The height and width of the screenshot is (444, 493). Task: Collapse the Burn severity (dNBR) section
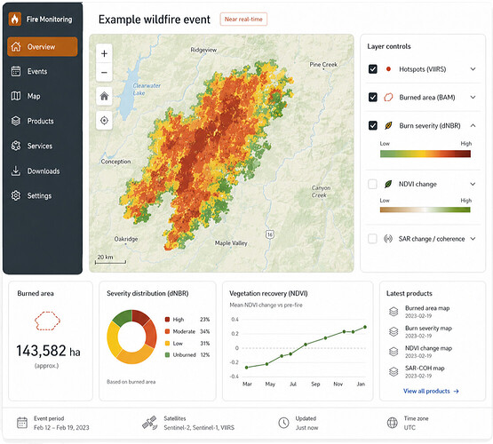click(x=473, y=126)
